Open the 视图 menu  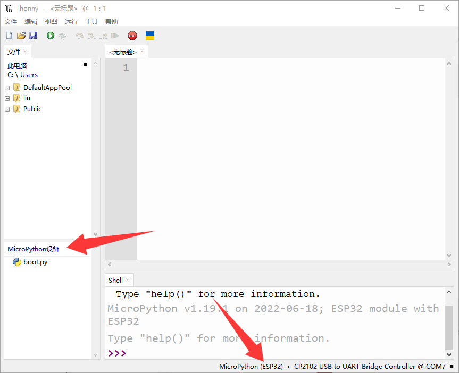click(51, 21)
